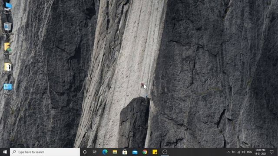Select the This PC desktop icon
This screenshot has width=278, height=156.
8,8
